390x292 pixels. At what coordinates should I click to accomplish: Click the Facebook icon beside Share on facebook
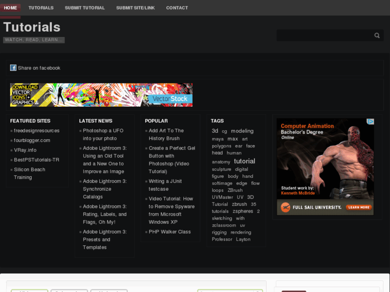point(13,68)
